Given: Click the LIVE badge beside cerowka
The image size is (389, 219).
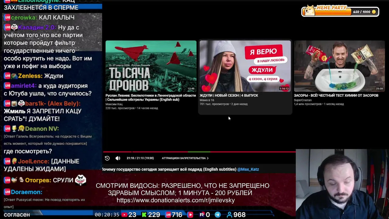Looking at the screenshot, I should [x=7, y=18].
